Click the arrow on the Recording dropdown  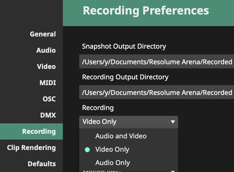[x=173, y=122]
